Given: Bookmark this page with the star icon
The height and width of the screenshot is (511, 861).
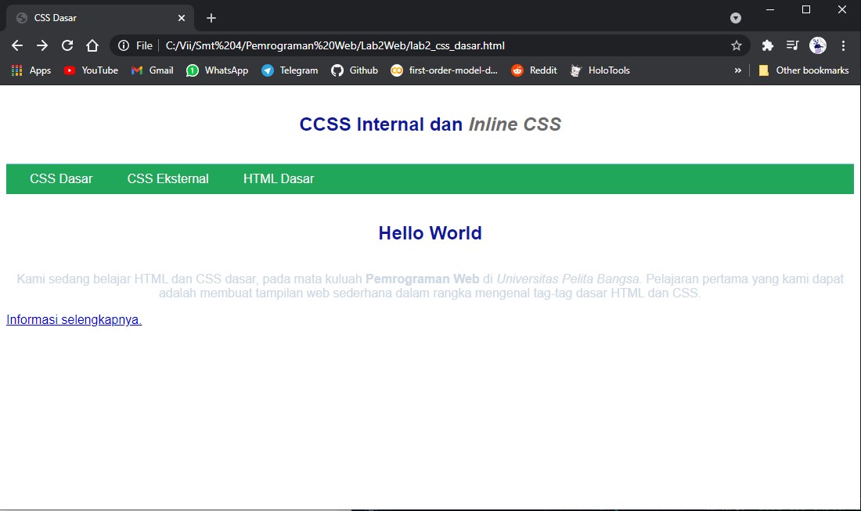Looking at the screenshot, I should (x=736, y=45).
